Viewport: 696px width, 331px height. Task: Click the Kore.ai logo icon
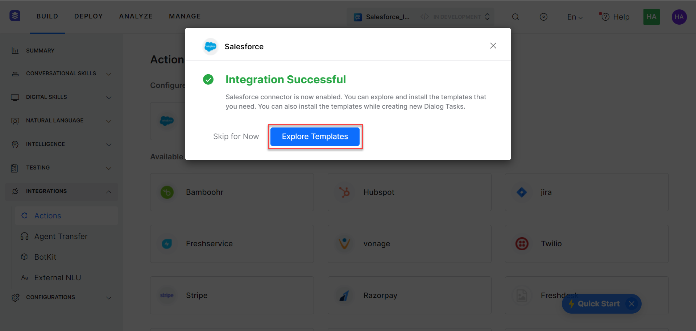15,16
